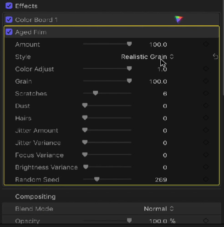The image size is (224, 227).
Task: Select the Color Board 1 effect row
Action: [112, 20]
